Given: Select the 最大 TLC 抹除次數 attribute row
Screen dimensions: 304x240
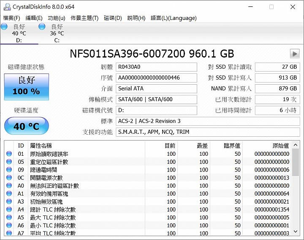Looking at the screenshot, I should 148,218.
